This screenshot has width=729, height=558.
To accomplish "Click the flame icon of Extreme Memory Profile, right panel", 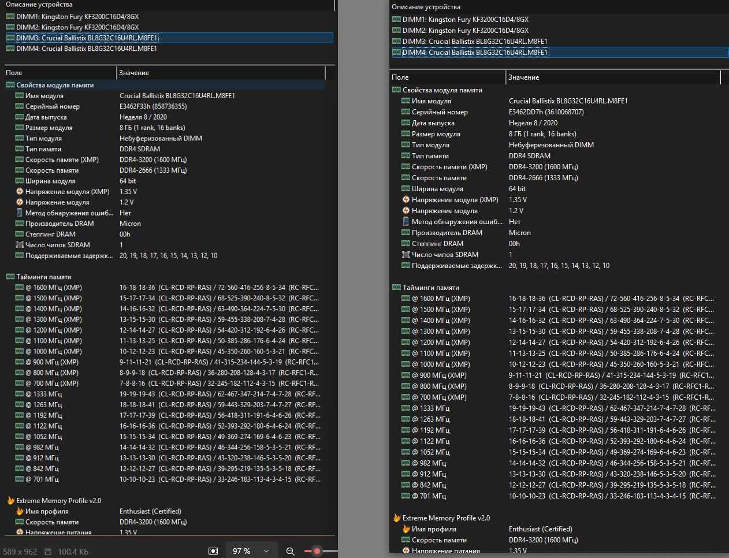I will pos(397,518).
